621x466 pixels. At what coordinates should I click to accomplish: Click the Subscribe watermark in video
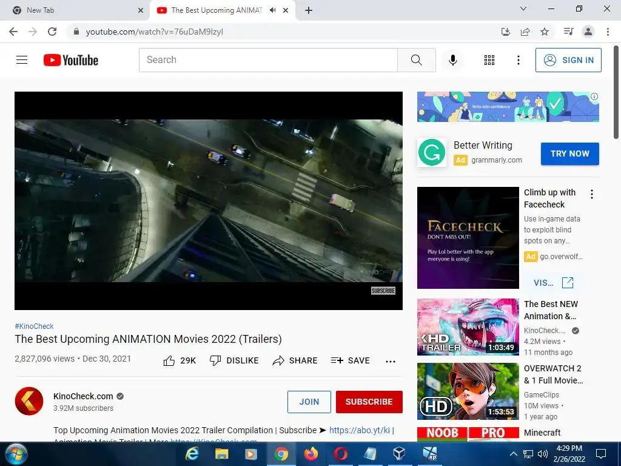[x=383, y=291]
